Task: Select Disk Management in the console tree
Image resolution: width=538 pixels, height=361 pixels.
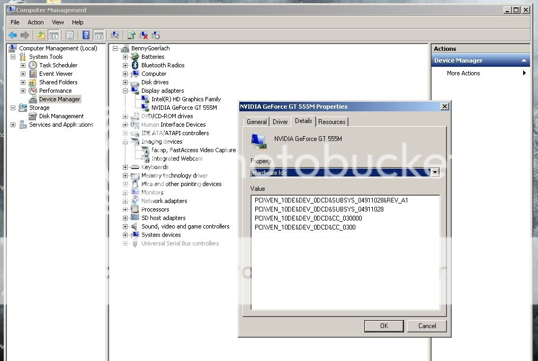Action: [x=61, y=116]
